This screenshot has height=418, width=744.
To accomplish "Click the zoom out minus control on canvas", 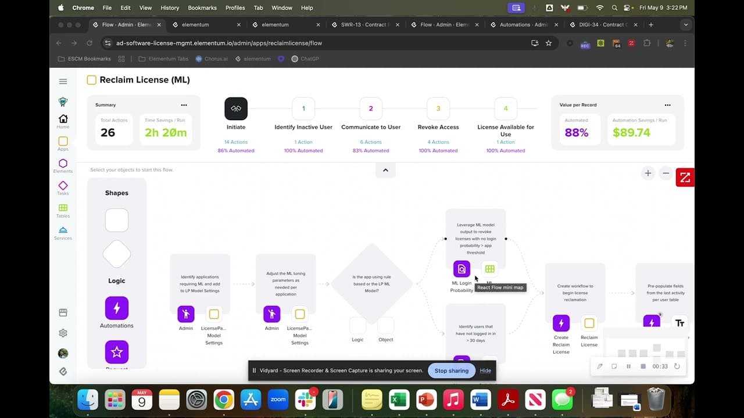I will click(x=666, y=173).
